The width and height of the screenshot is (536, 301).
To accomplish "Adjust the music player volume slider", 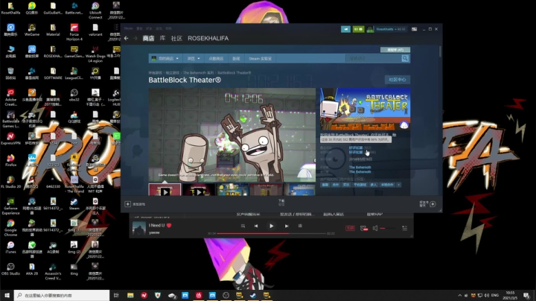I will (x=388, y=228).
